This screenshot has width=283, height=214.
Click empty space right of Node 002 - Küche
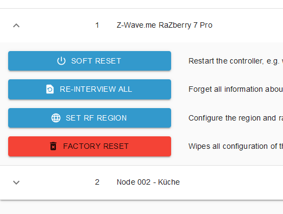(x=232, y=182)
